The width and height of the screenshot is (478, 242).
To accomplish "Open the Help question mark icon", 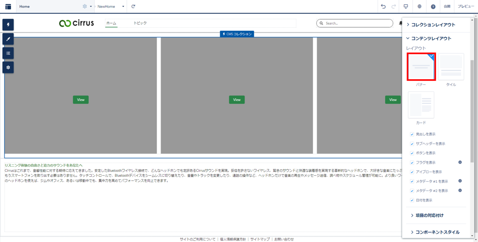I will (x=434, y=6).
